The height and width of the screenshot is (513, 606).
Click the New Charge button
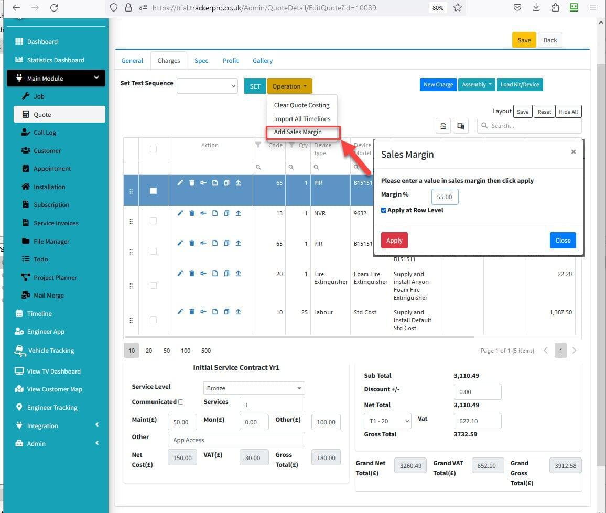pyautogui.click(x=438, y=85)
